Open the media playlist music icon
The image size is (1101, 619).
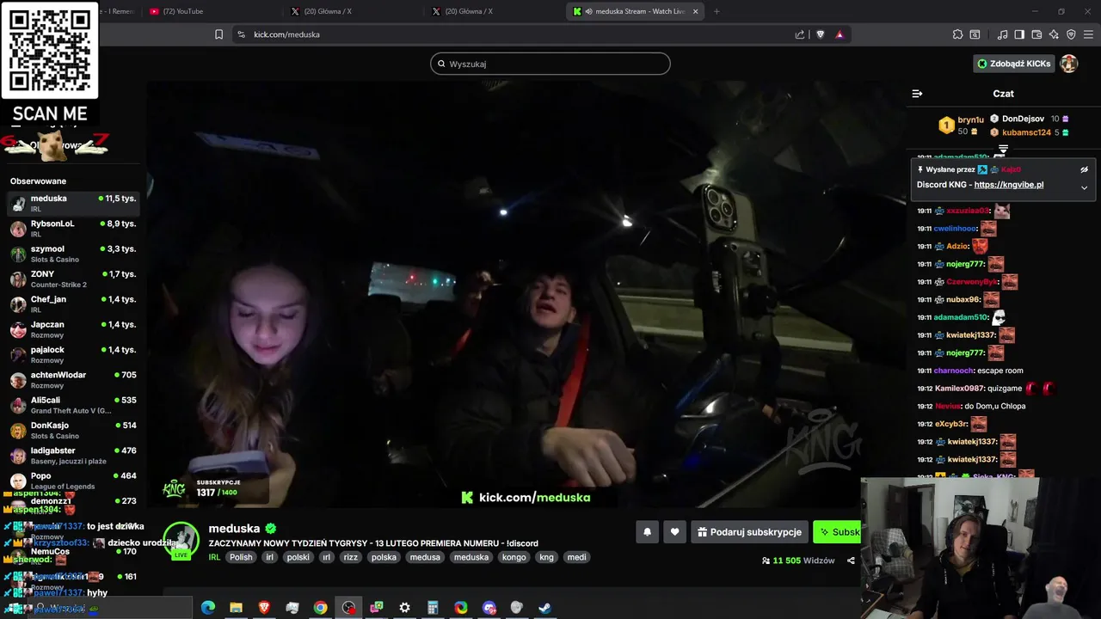(1002, 34)
